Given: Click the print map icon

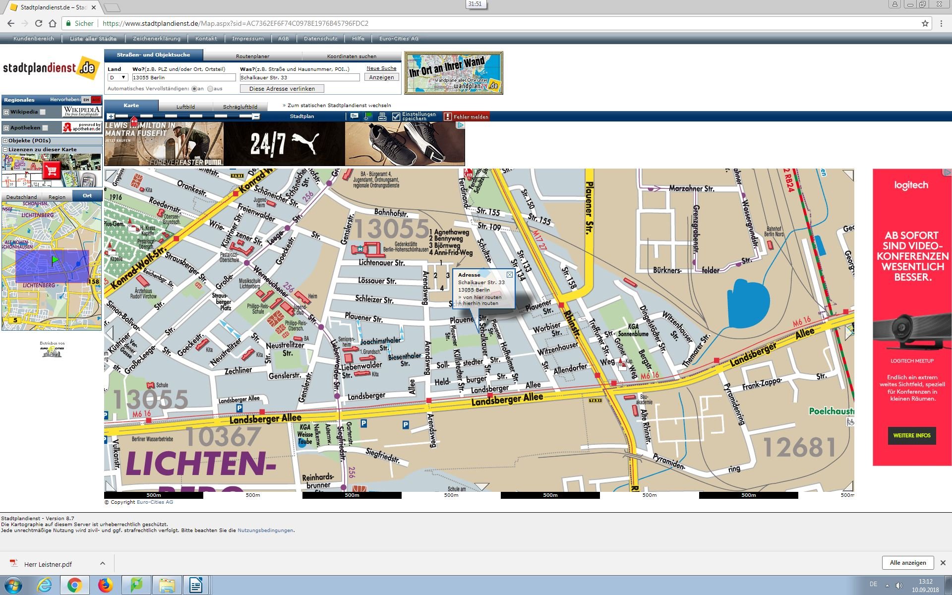Looking at the screenshot, I should (382, 117).
